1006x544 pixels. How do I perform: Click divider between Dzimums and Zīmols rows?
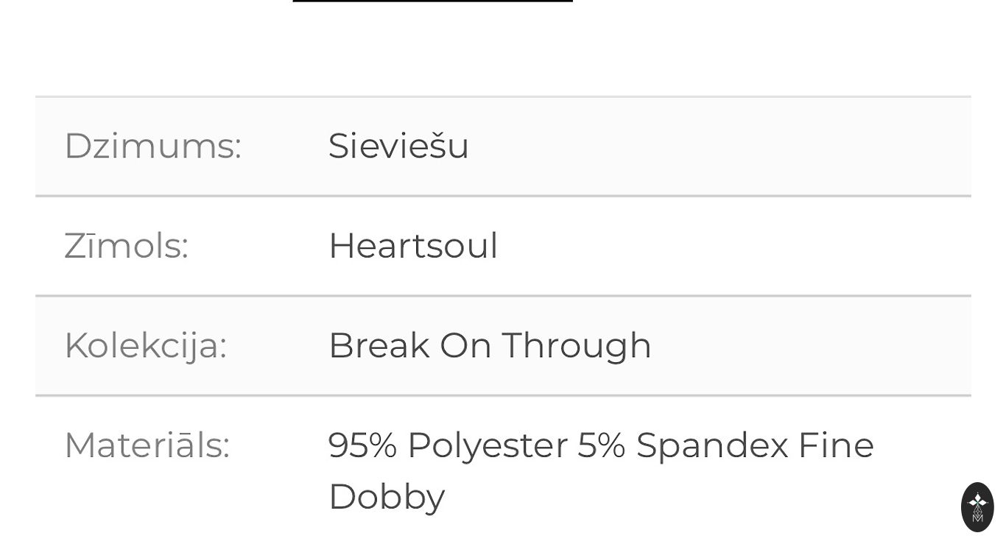(503, 197)
